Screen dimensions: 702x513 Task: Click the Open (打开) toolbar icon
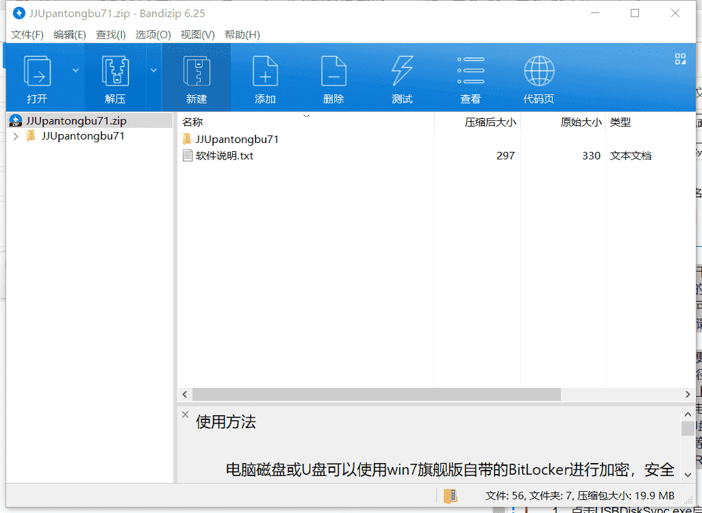(37, 72)
